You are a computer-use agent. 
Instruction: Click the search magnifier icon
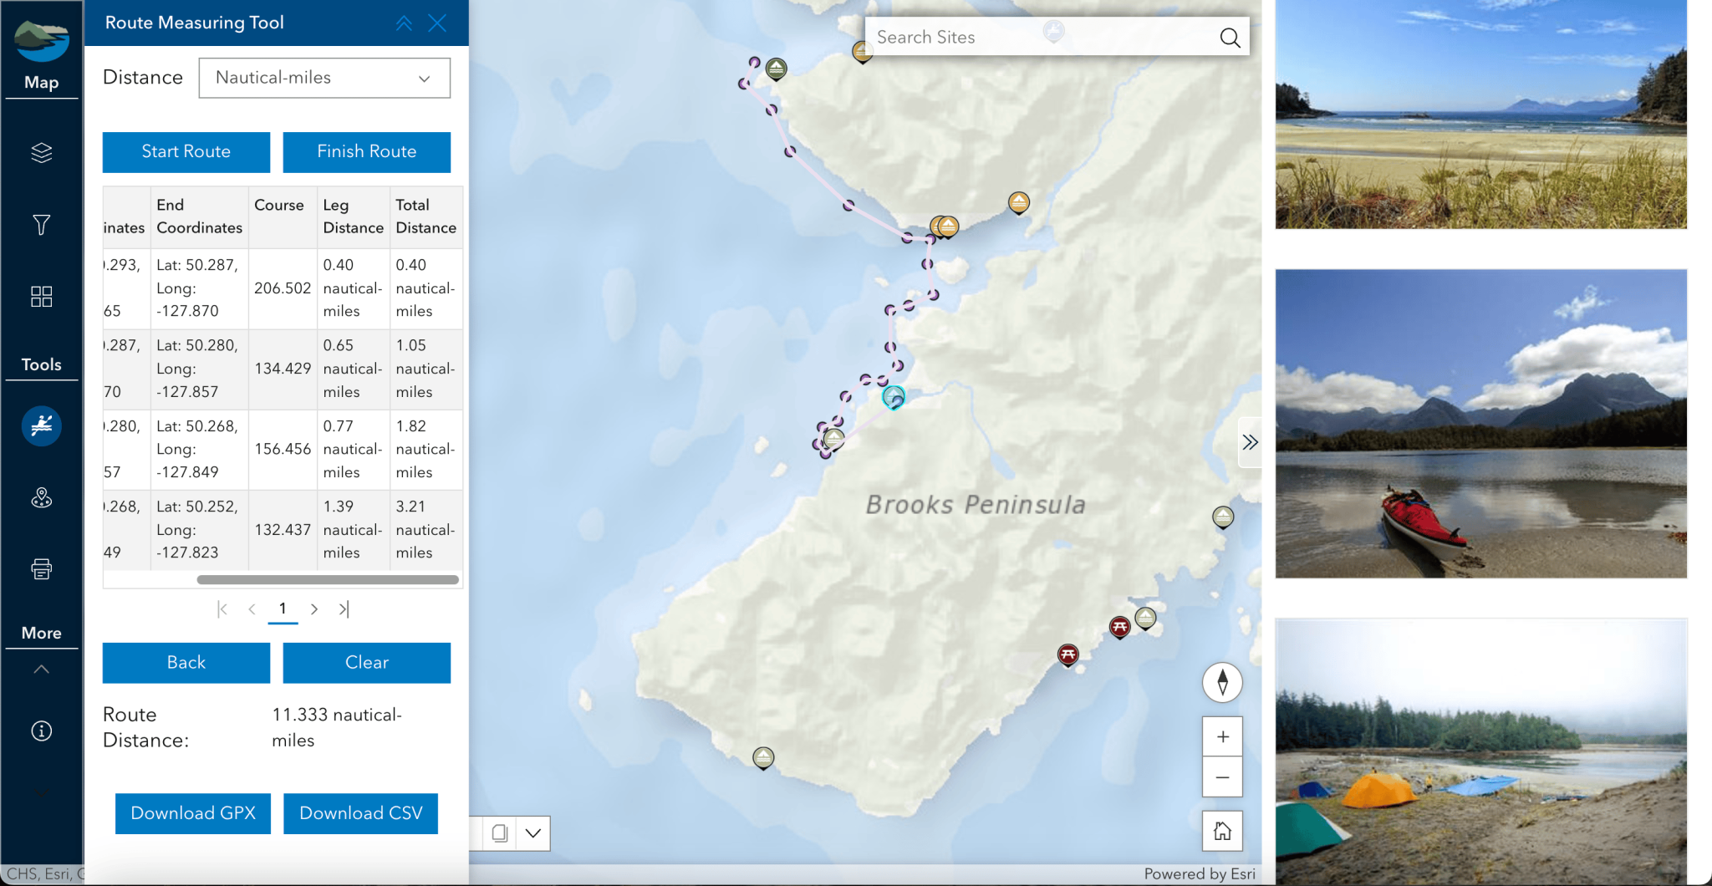click(1230, 38)
